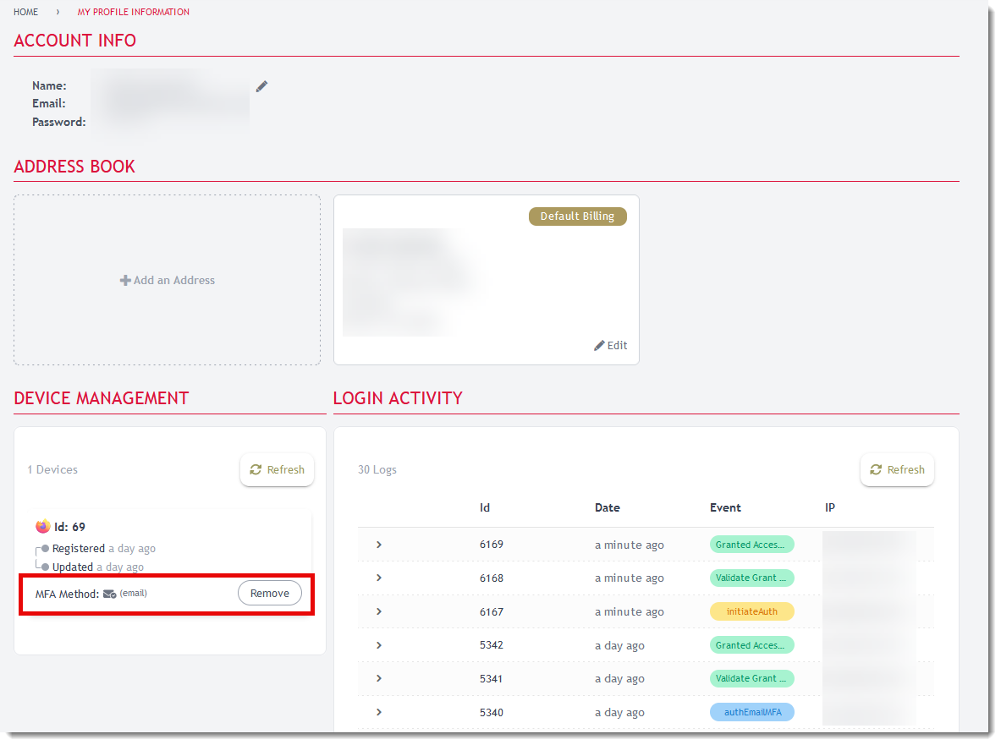Screen dimensions: 1001x745
Task: Go to the HOME breadcrumb
Action: [25, 12]
